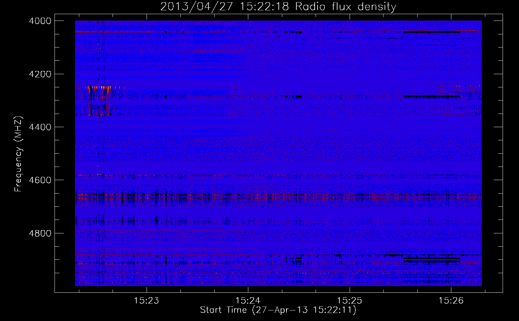The image size is (519, 321).
Task: Click the 'Frequency (MHZ)' y-axis label
Action: 18,154
